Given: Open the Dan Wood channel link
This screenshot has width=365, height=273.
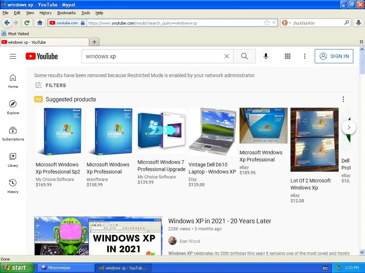Looking at the screenshot, I should (190, 241).
